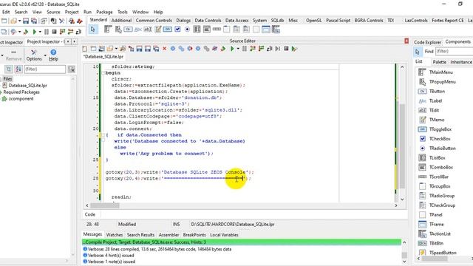
Task: Pick TRadioButton icon in the top component palette
Action: 187,30
